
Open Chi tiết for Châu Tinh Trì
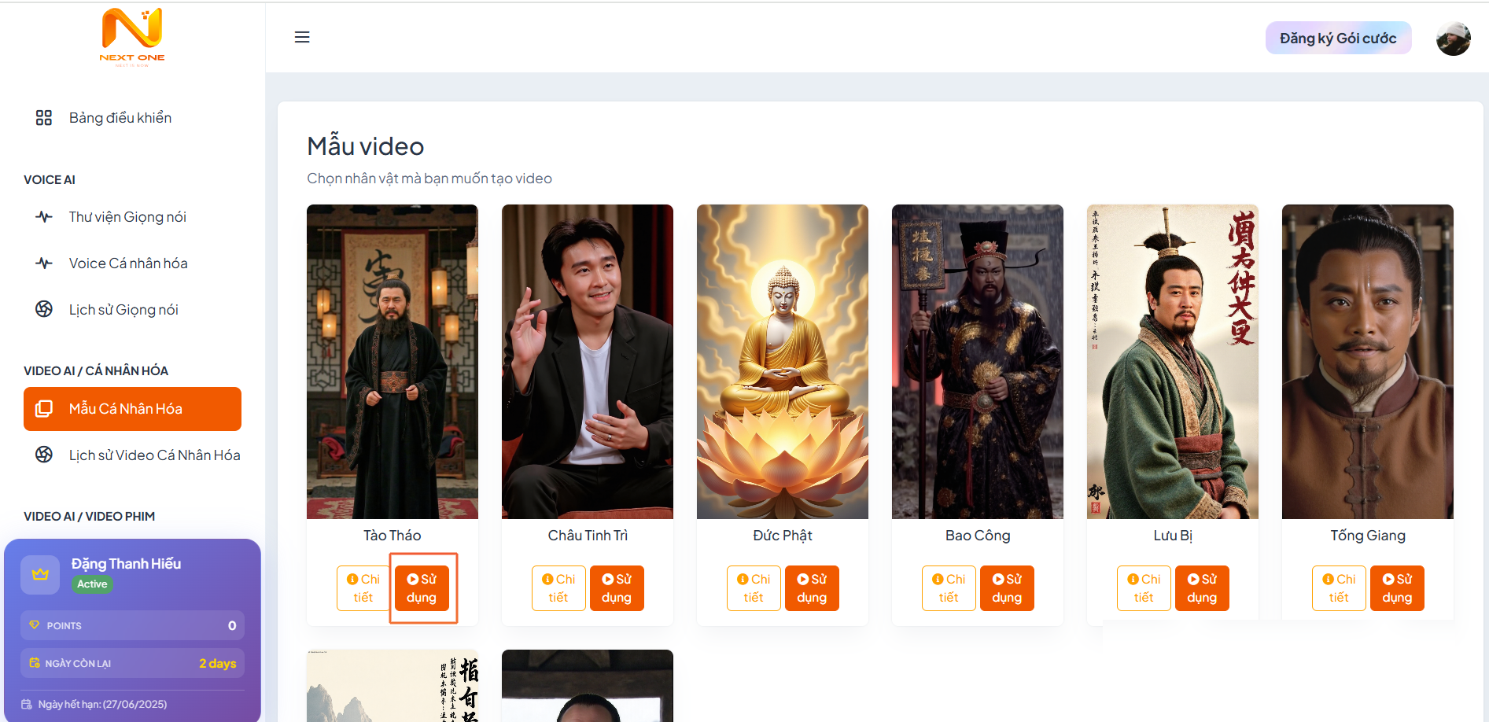coord(558,588)
